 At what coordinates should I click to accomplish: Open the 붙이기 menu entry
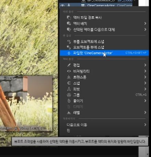(104, 101)
